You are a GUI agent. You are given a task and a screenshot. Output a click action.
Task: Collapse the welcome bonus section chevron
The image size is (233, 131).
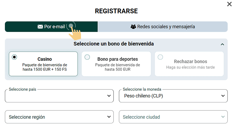pyautogui.click(x=223, y=44)
